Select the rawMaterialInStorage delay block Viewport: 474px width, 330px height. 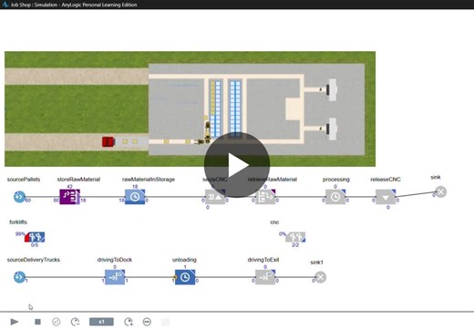pos(135,197)
